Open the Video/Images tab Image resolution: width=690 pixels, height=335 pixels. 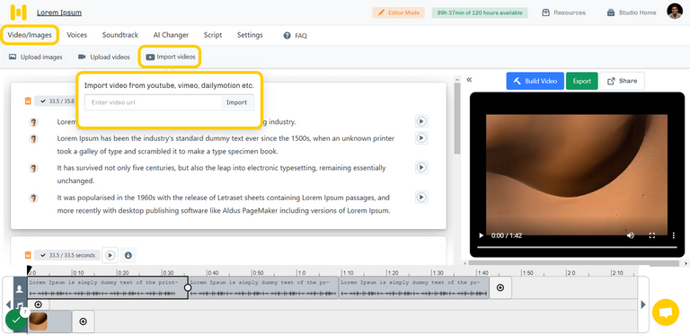(30, 35)
